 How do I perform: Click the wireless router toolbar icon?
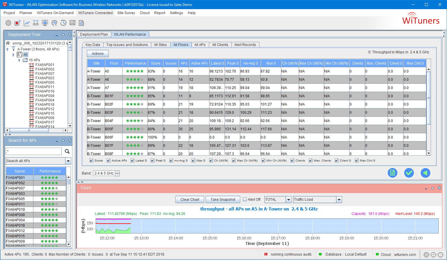click(36, 23)
